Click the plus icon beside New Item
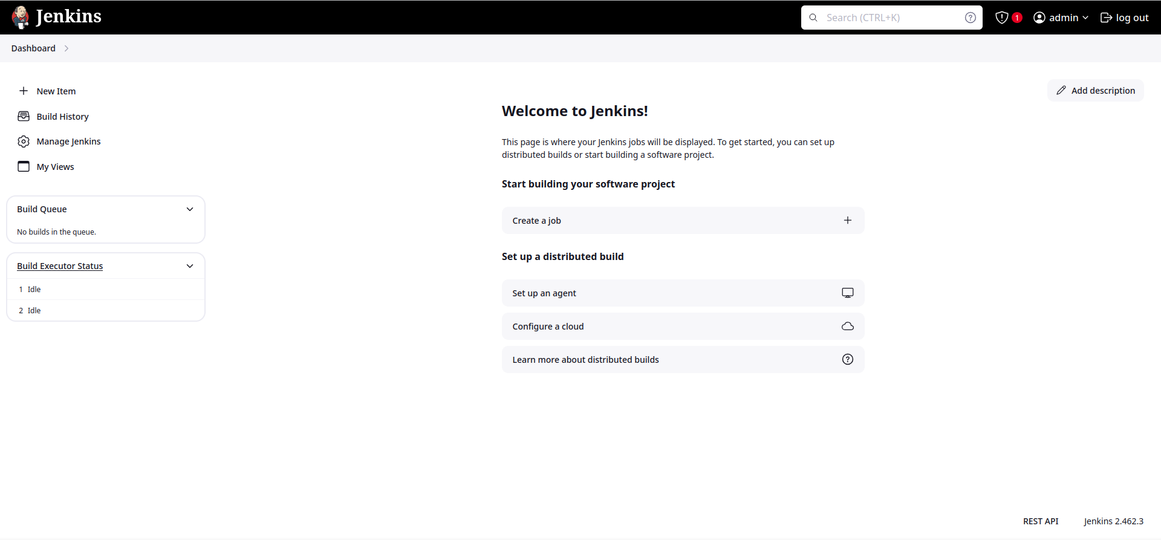The height and width of the screenshot is (540, 1161). click(24, 91)
